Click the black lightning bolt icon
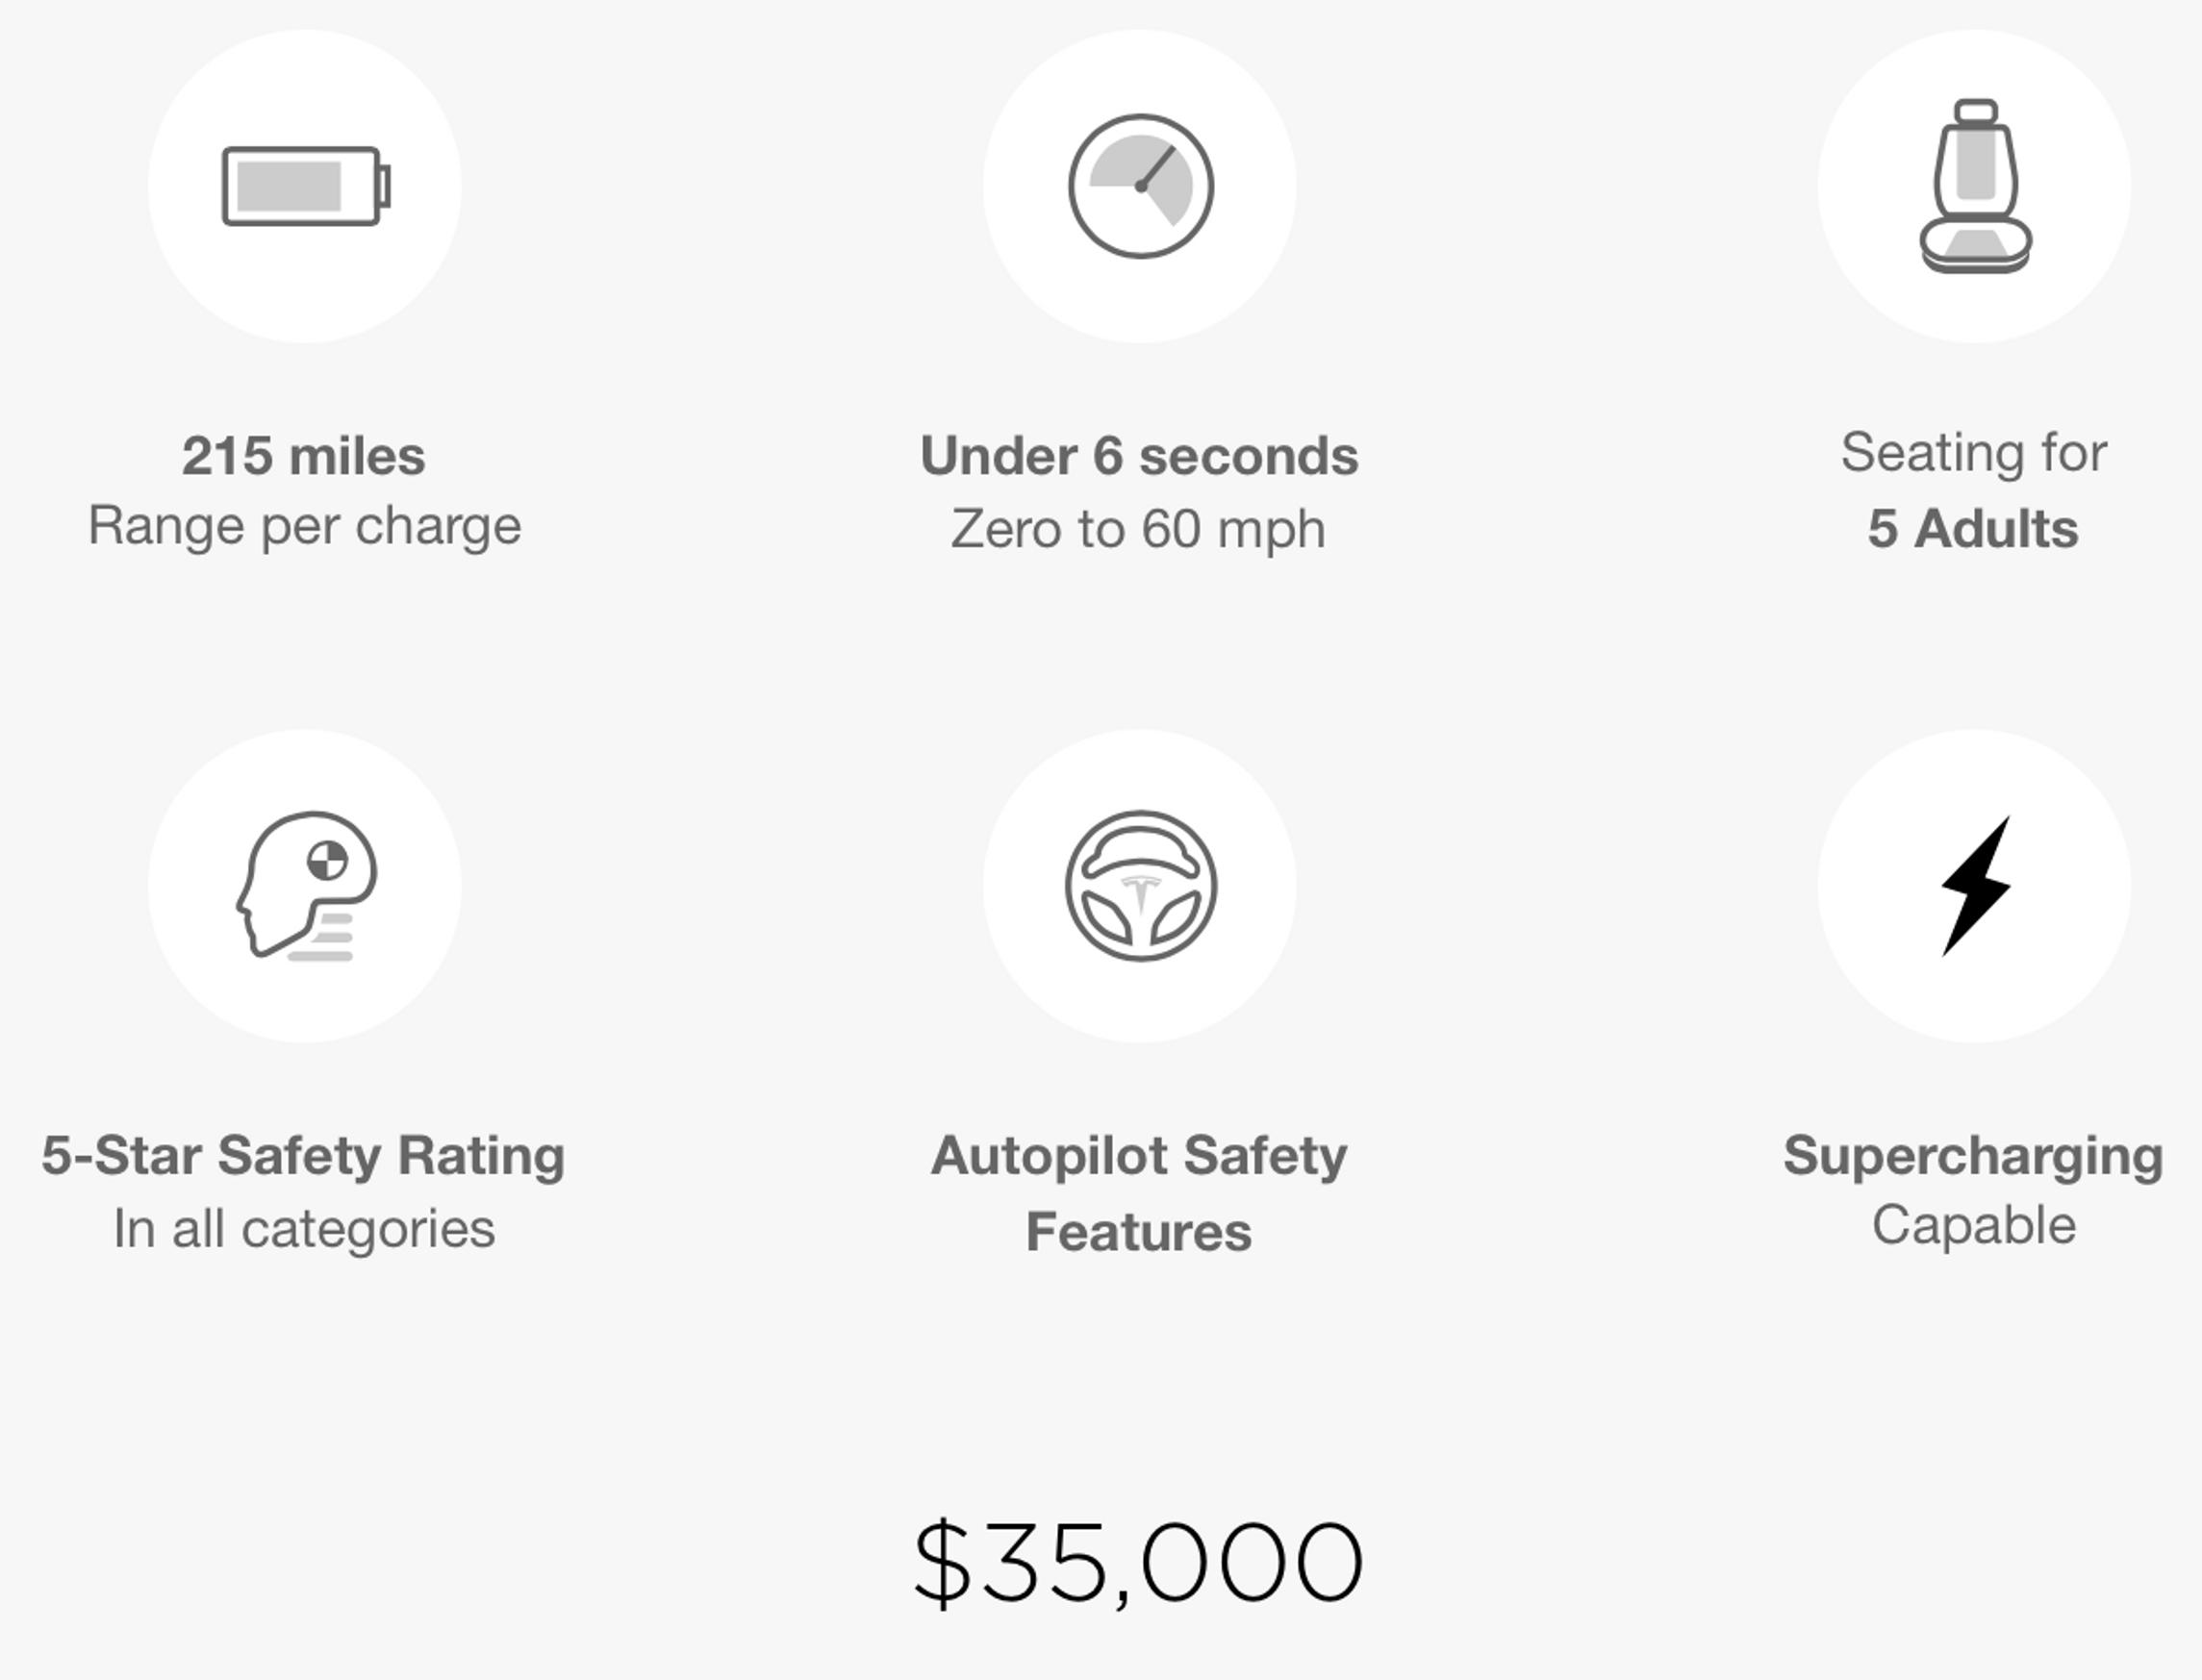The width and height of the screenshot is (2202, 1680). pyautogui.click(x=1975, y=886)
